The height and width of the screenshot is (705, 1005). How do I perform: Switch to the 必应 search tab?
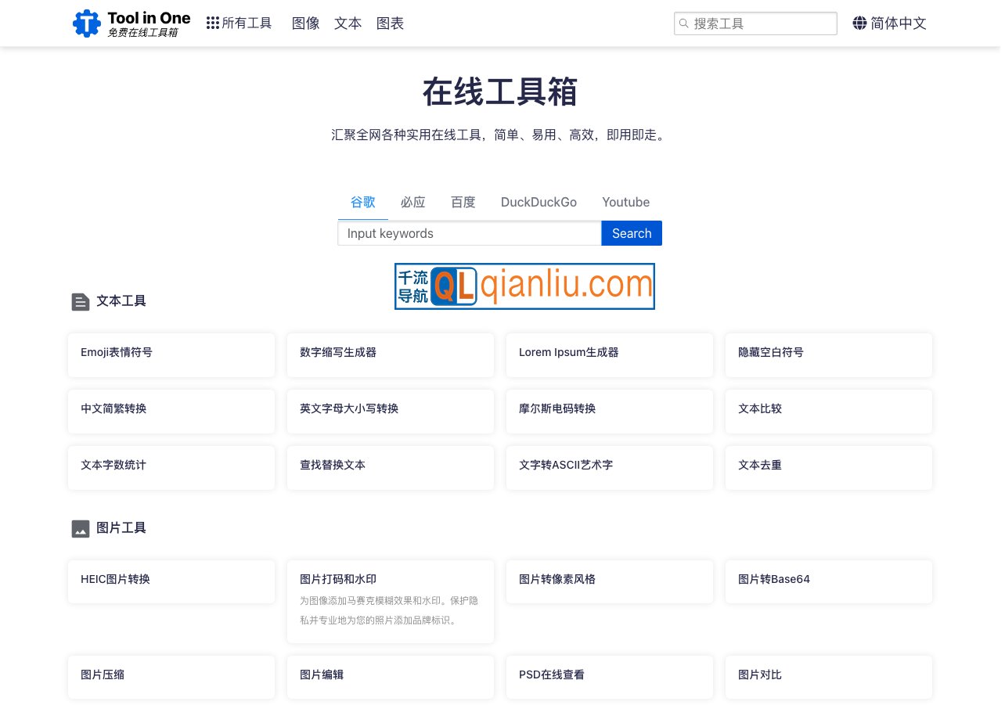pos(412,202)
